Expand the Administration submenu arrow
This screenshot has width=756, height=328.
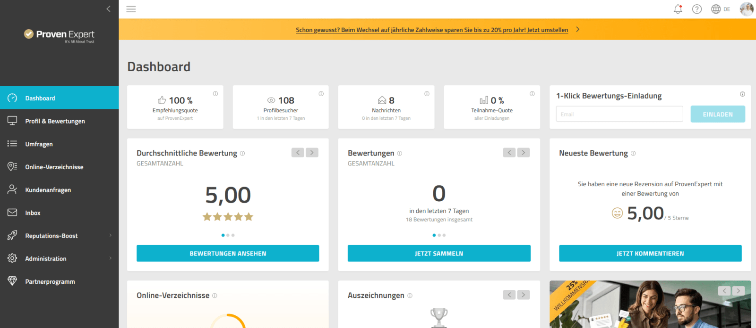tap(111, 258)
